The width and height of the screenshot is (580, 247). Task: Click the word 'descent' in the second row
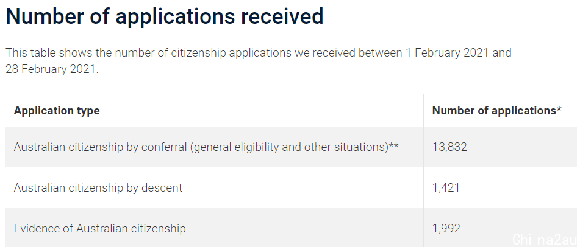(162, 187)
